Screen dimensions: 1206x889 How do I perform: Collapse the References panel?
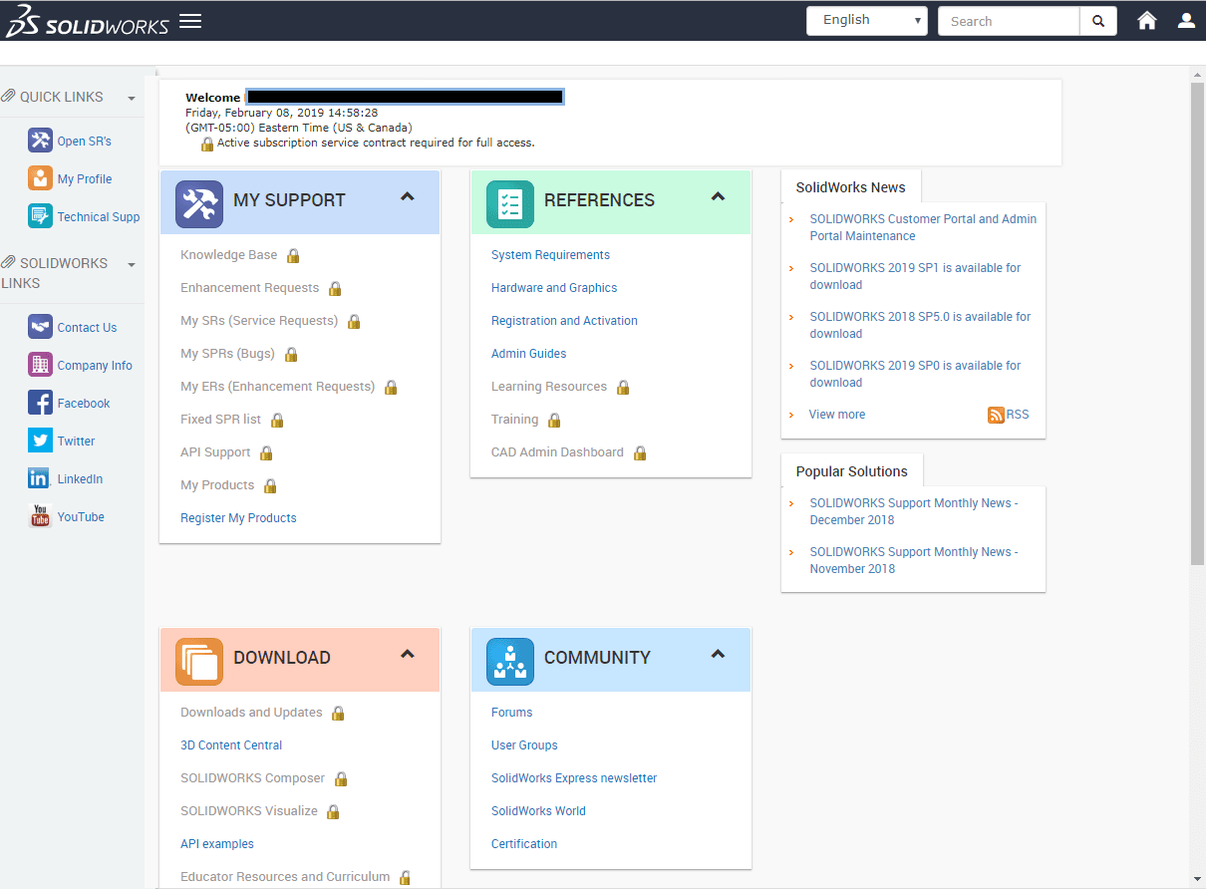tap(718, 197)
